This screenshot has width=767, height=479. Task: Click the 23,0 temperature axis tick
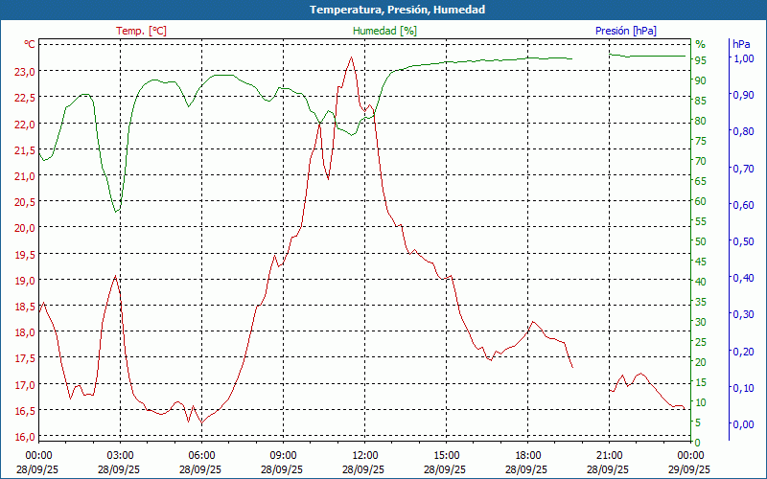pos(24,72)
